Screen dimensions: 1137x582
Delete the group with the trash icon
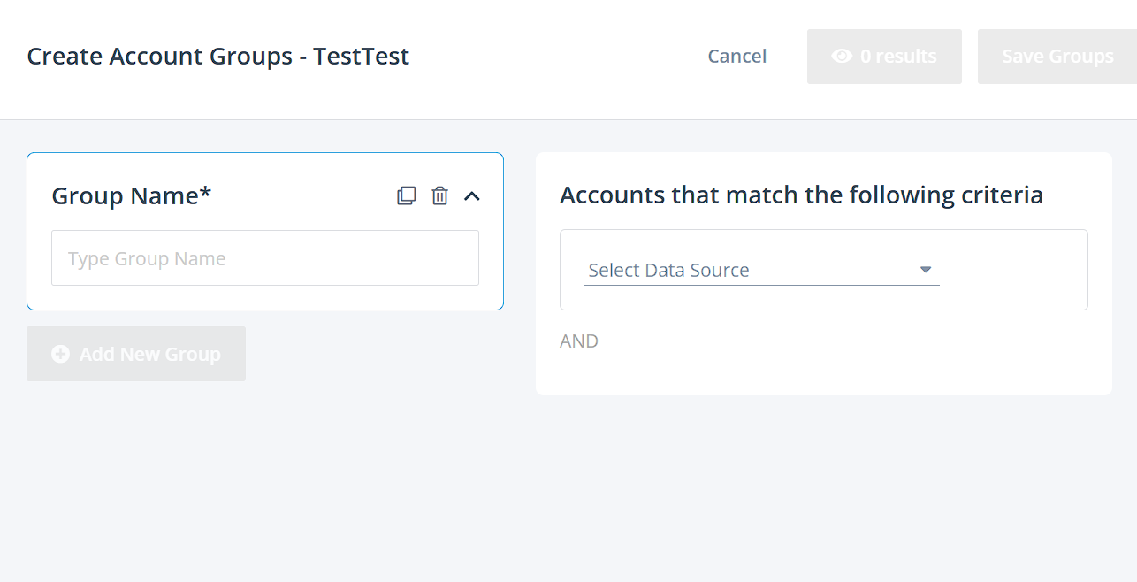pos(439,195)
